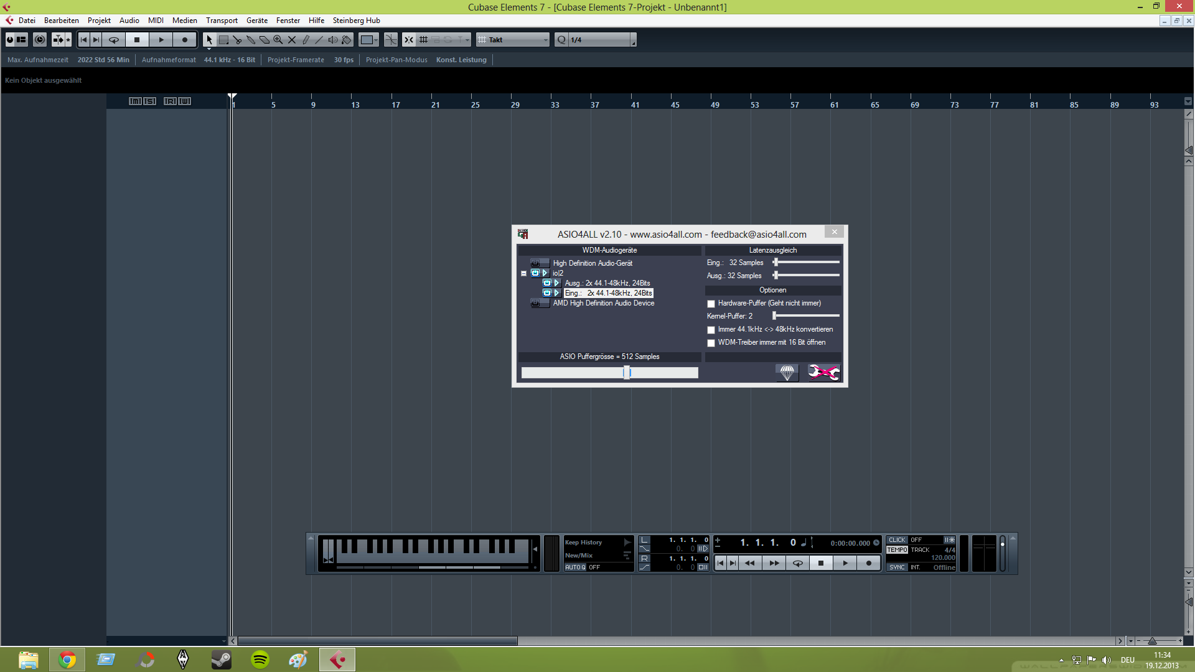Image resolution: width=1195 pixels, height=672 pixels.
Task: Open the Geräte menu
Action: point(257,21)
